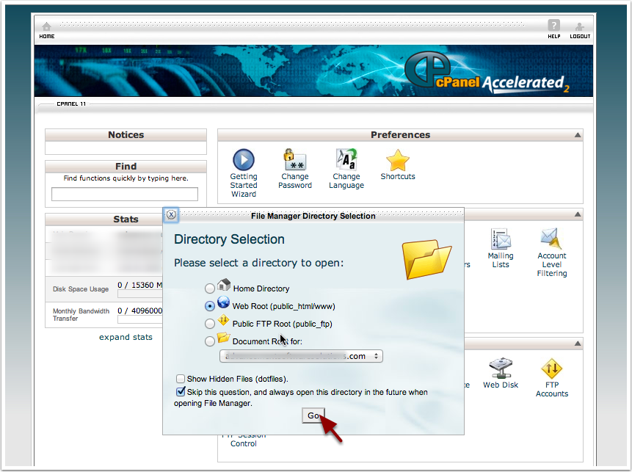Image resolution: width=632 pixels, height=472 pixels.
Task: Uncheck Skip this question checkbox
Action: (x=181, y=392)
